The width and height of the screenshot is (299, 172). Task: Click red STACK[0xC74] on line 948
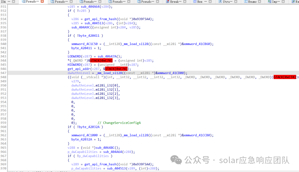(285, 77)
